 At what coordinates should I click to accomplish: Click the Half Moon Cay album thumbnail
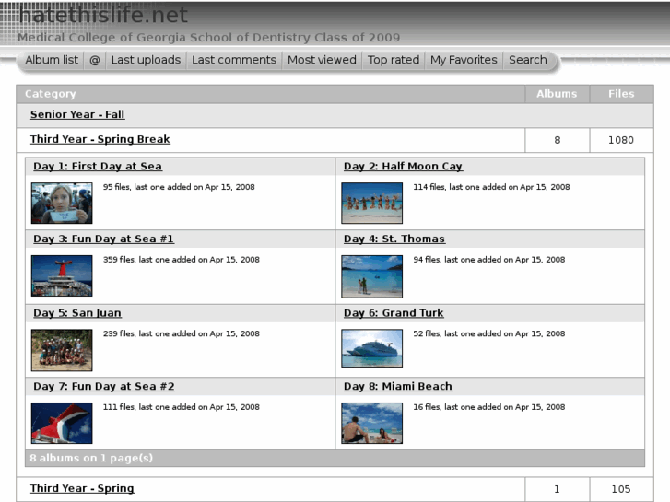tap(372, 203)
